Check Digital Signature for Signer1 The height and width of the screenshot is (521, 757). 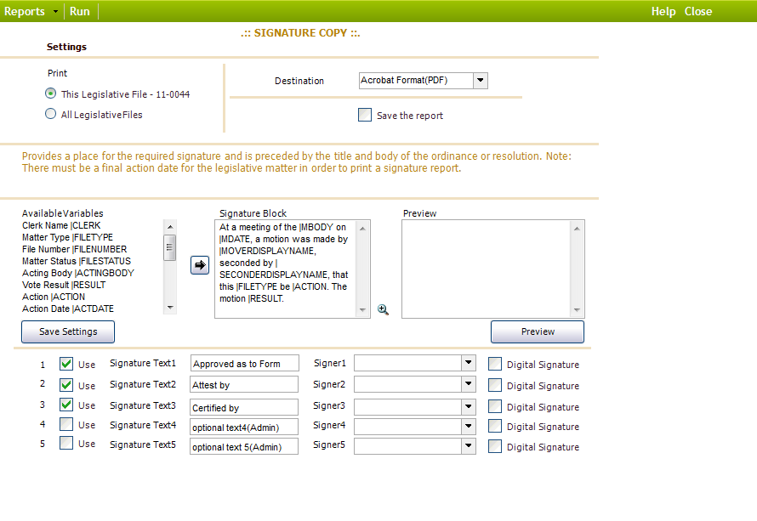point(495,364)
